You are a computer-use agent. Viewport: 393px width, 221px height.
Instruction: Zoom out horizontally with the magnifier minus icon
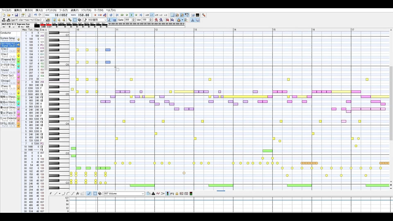161,20
